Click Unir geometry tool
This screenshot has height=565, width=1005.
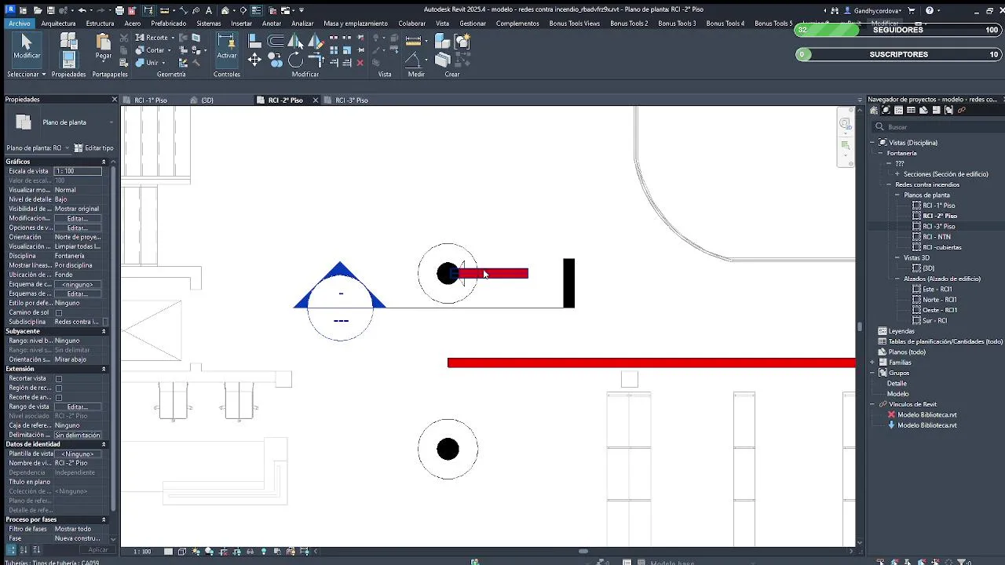point(147,63)
